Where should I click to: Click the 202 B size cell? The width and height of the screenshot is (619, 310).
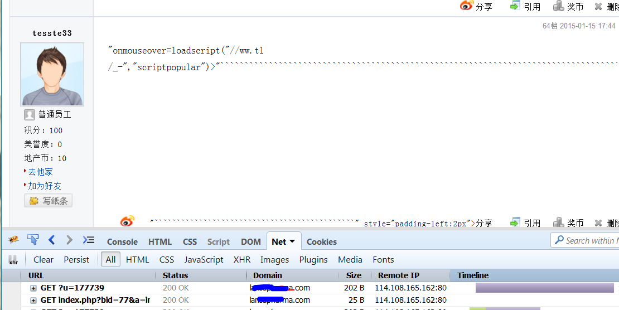tap(354, 288)
